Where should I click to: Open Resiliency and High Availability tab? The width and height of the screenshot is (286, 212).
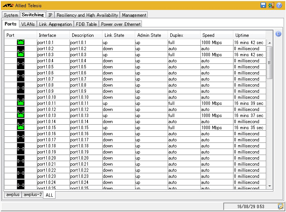point(87,15)
